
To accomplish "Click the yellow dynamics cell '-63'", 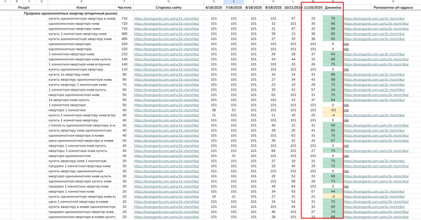I will [x=333, y=110].
